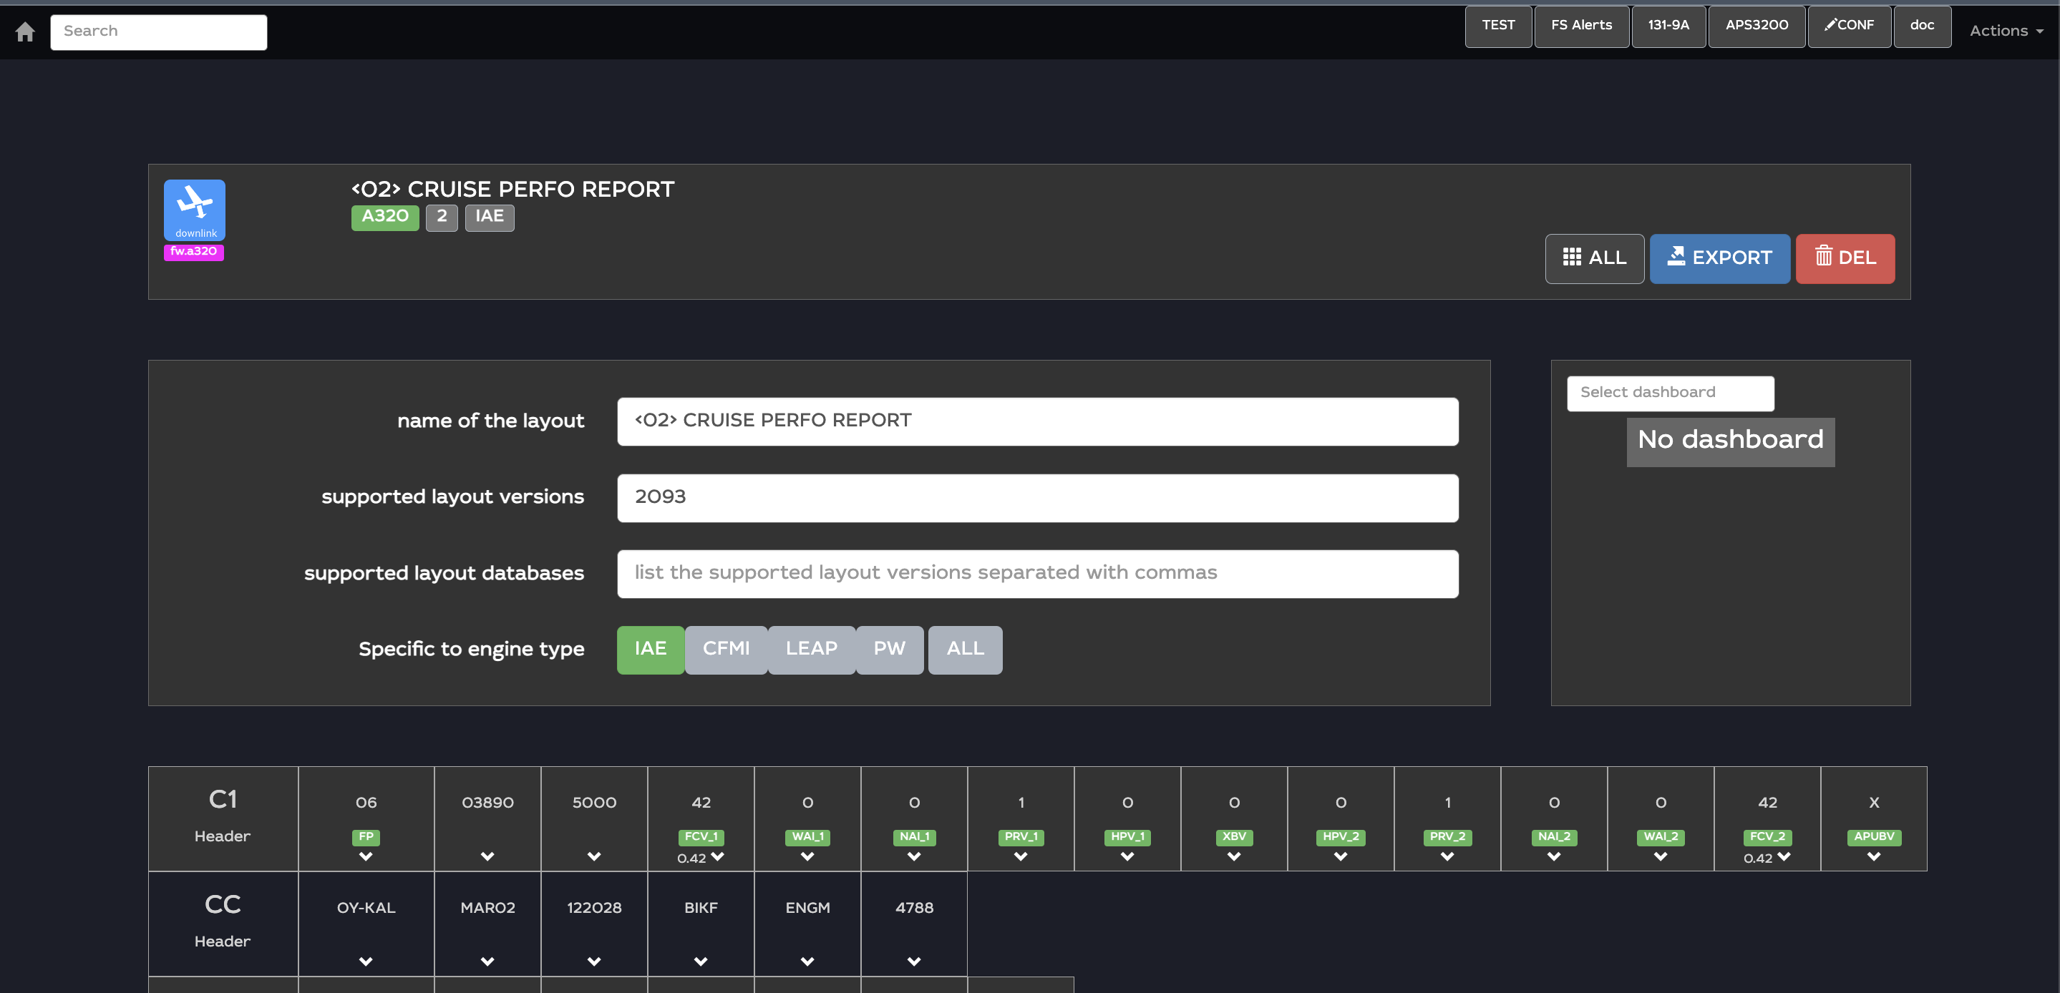The height and width of the screenshot is (993, 2060).
Task: Go to the home page icon
Action: click(25, 31)
